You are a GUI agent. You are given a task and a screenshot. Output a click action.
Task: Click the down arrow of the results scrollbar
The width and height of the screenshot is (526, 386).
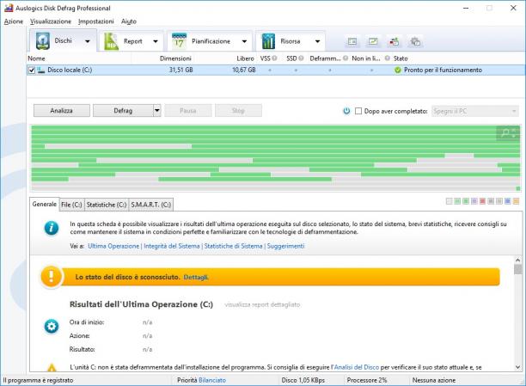(x=517, y=367)
